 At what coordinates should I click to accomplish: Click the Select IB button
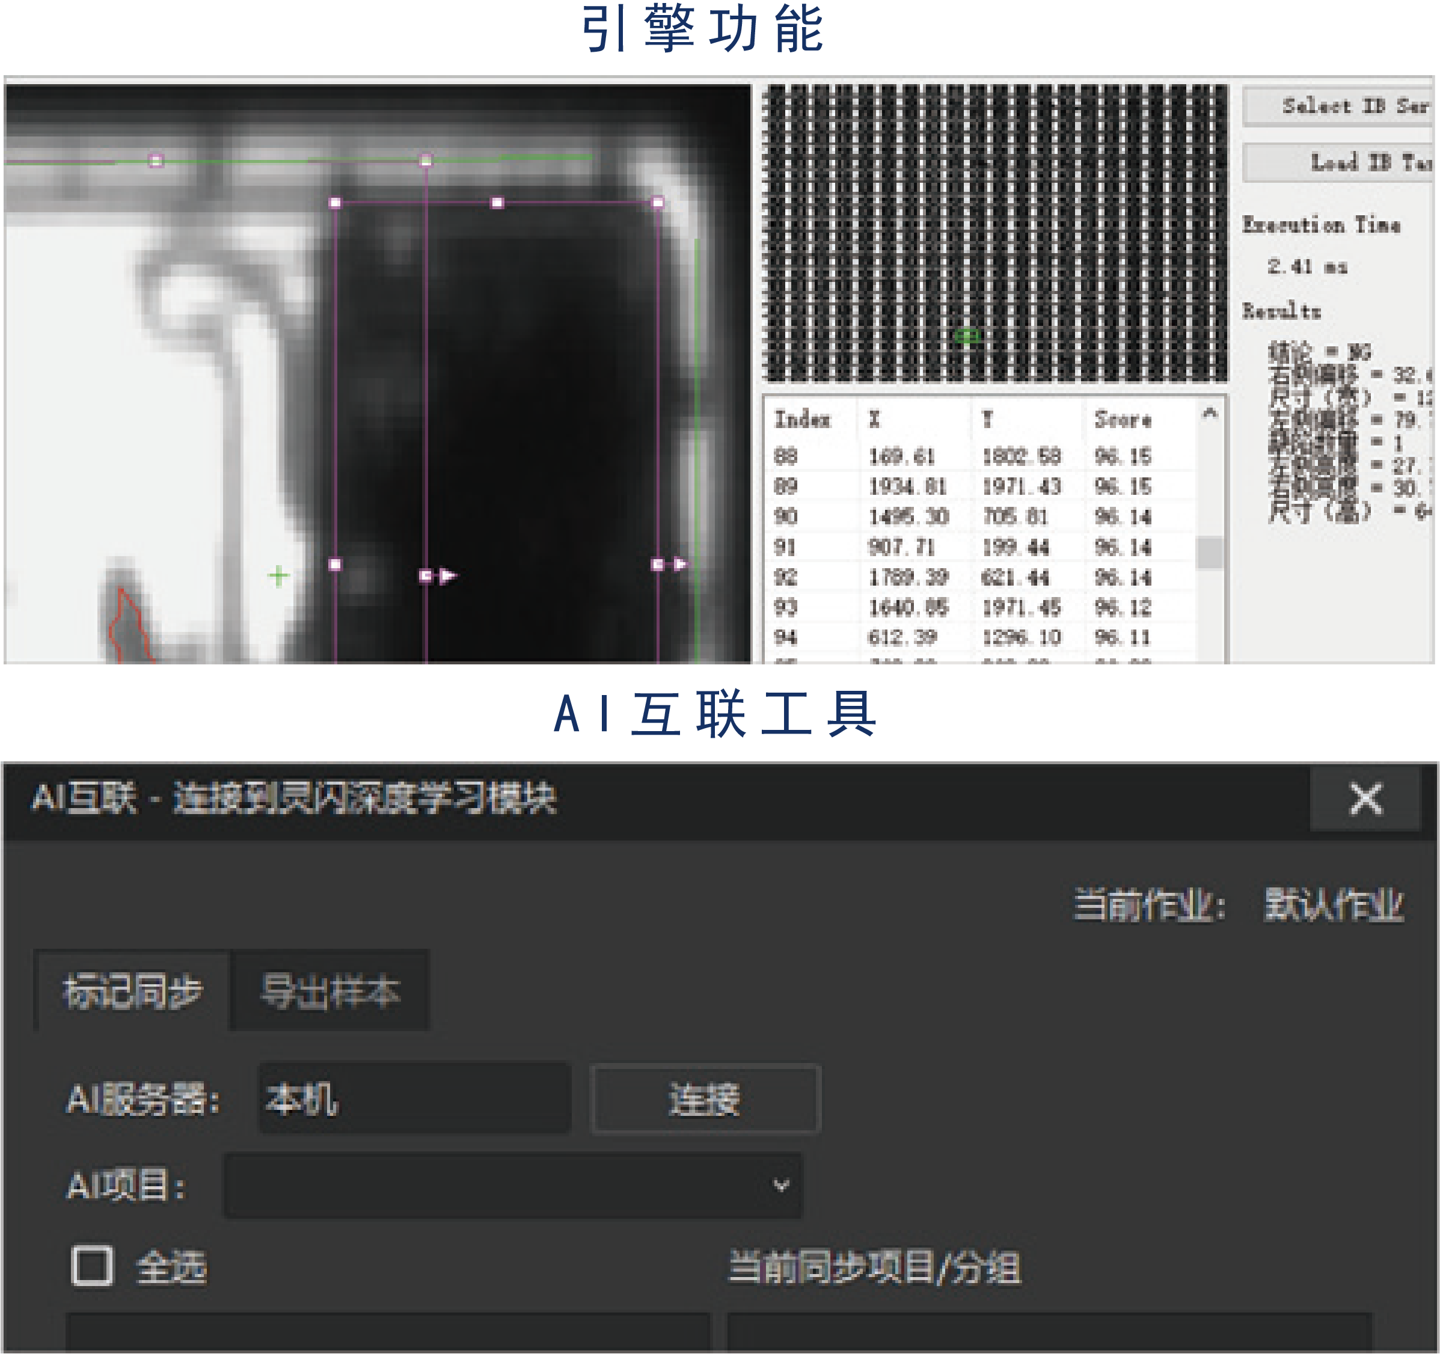coord(1338,106)
